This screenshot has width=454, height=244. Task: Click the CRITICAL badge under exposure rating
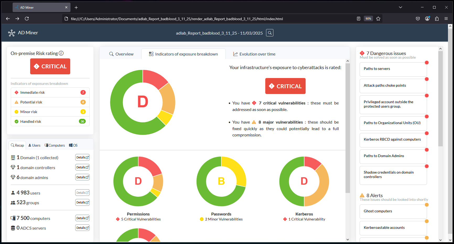point(285,86)
